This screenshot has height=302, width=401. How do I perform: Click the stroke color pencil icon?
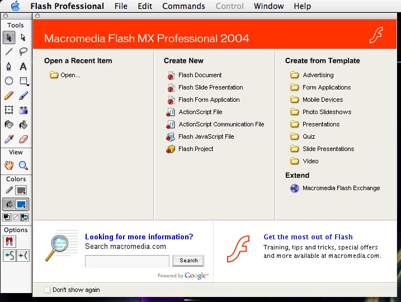9,190
